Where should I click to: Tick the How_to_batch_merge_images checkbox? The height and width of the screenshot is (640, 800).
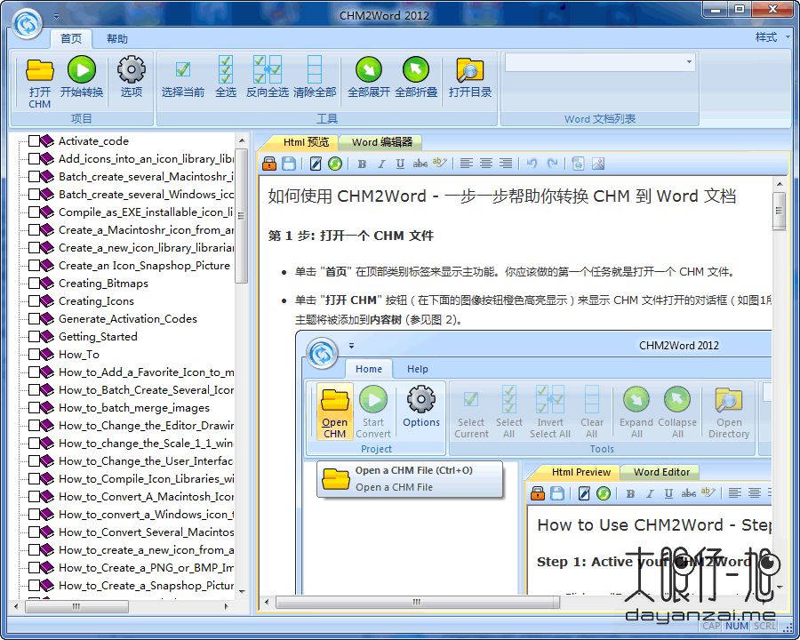click(34, 408)
